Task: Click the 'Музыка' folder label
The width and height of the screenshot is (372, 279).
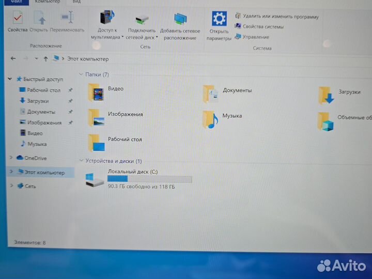Action: (232, 116)
